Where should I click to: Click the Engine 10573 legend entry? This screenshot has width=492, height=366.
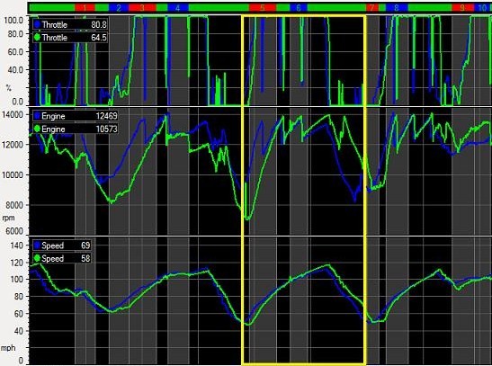76,129
